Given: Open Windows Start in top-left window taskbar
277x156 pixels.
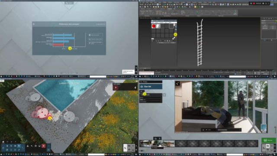Looking at the screenshot, I should click(x=1, y=76).
